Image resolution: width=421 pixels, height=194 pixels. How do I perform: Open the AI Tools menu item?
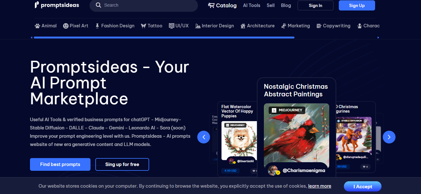[x=251, y=5]
